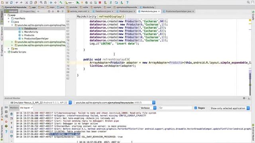Navigate forward arrow icon
This screenshot has width=255, height=143.
[x=55, y=2]
